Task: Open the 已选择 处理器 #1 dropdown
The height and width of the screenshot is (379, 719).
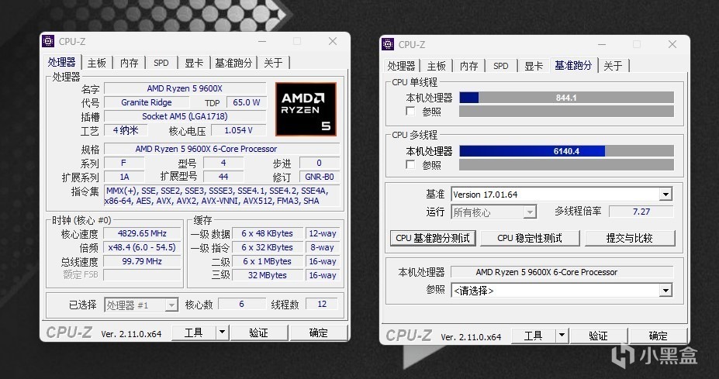Action: 171,305
